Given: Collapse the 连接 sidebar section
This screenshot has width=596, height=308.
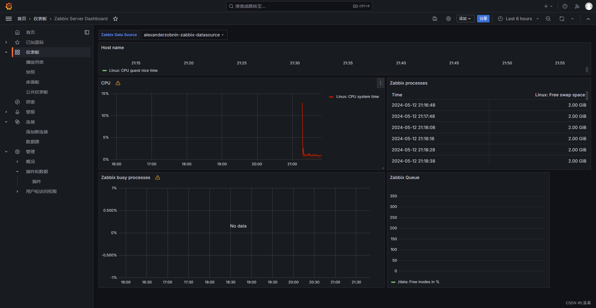Looking at the screenshot, I should [x=6, y=122].
